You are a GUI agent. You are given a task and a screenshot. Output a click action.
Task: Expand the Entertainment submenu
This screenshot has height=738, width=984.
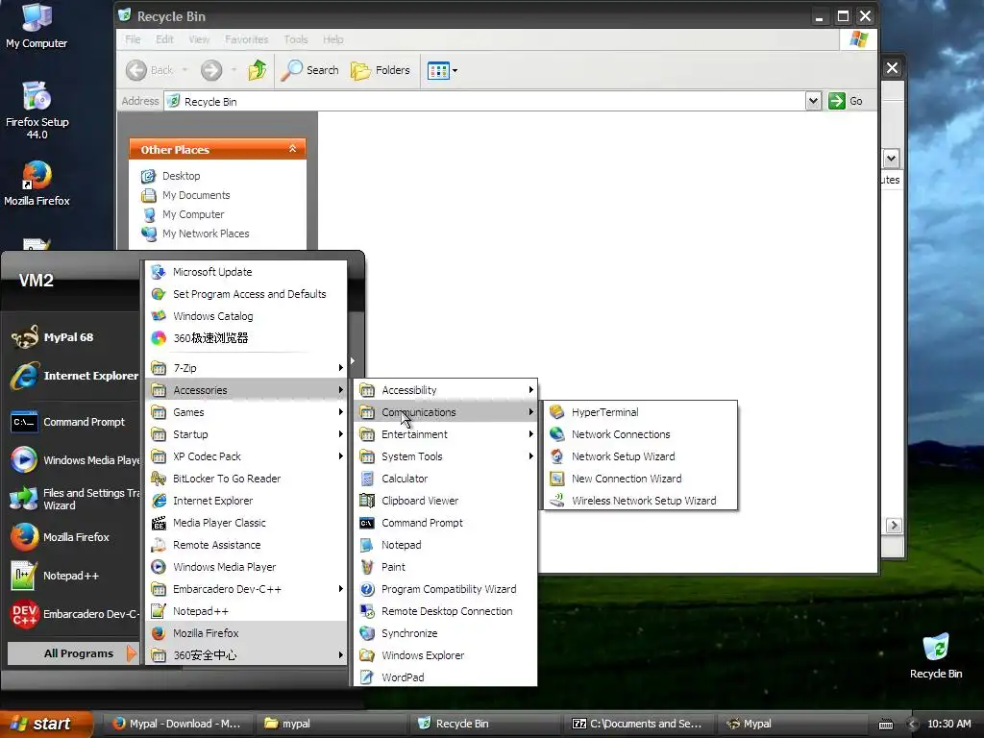446,434
